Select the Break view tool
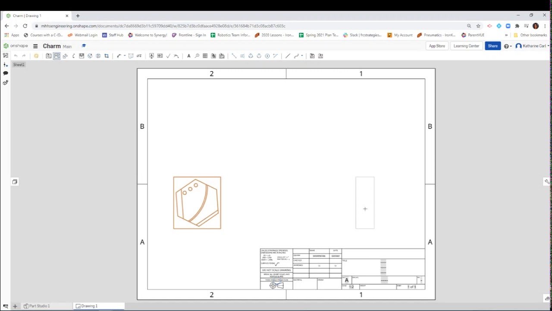This screenshot has height=311, width=552. pyautogui.click(x=98, y=56)
